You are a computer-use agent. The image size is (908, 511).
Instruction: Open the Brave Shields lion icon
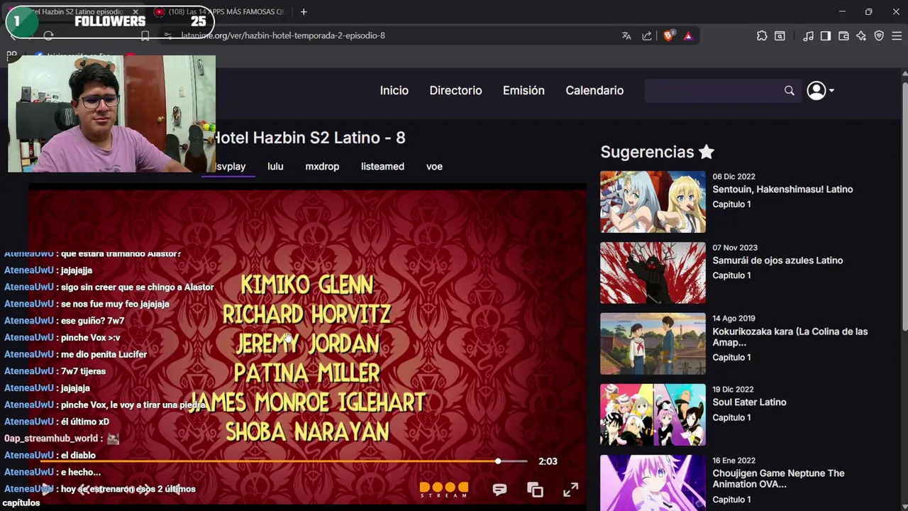coord(668,35)
